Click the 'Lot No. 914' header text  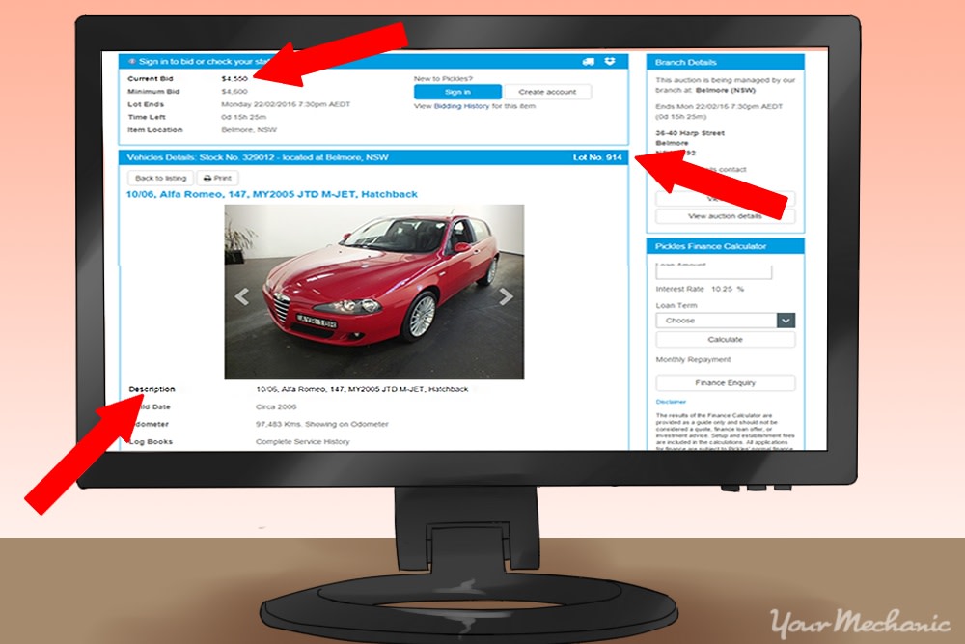pos(597,157)
